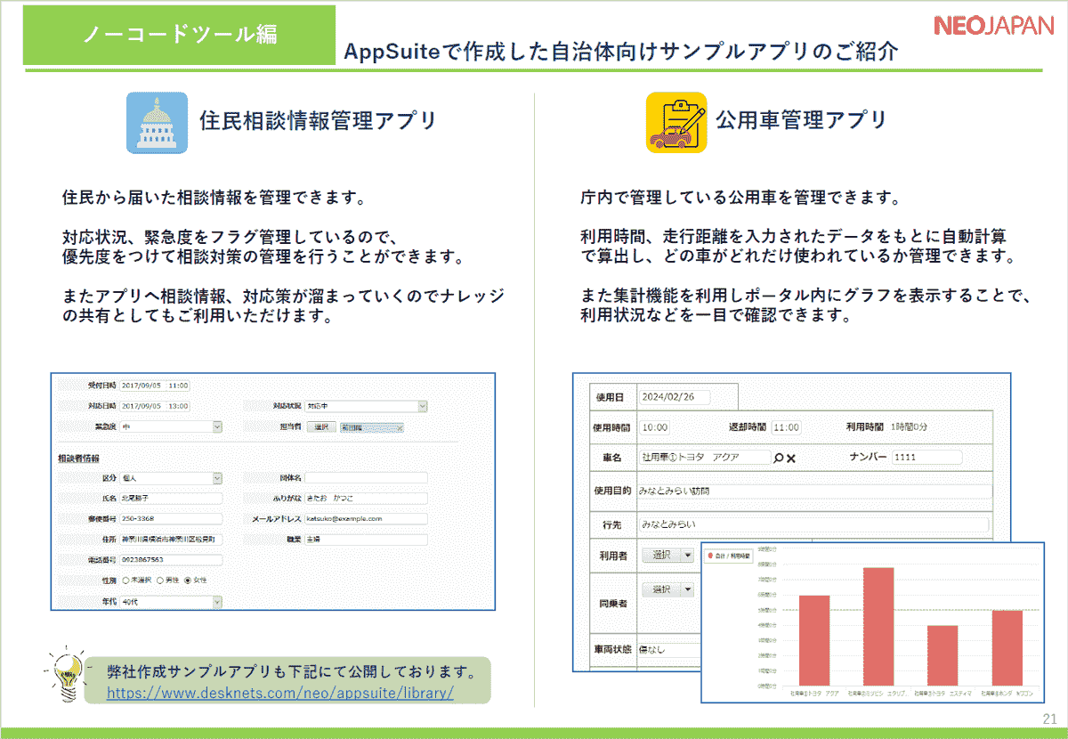Click the 車両状態 field showing 傷なし
Image resolution: width=1068 pixels, height=739 pixels.
667,650
